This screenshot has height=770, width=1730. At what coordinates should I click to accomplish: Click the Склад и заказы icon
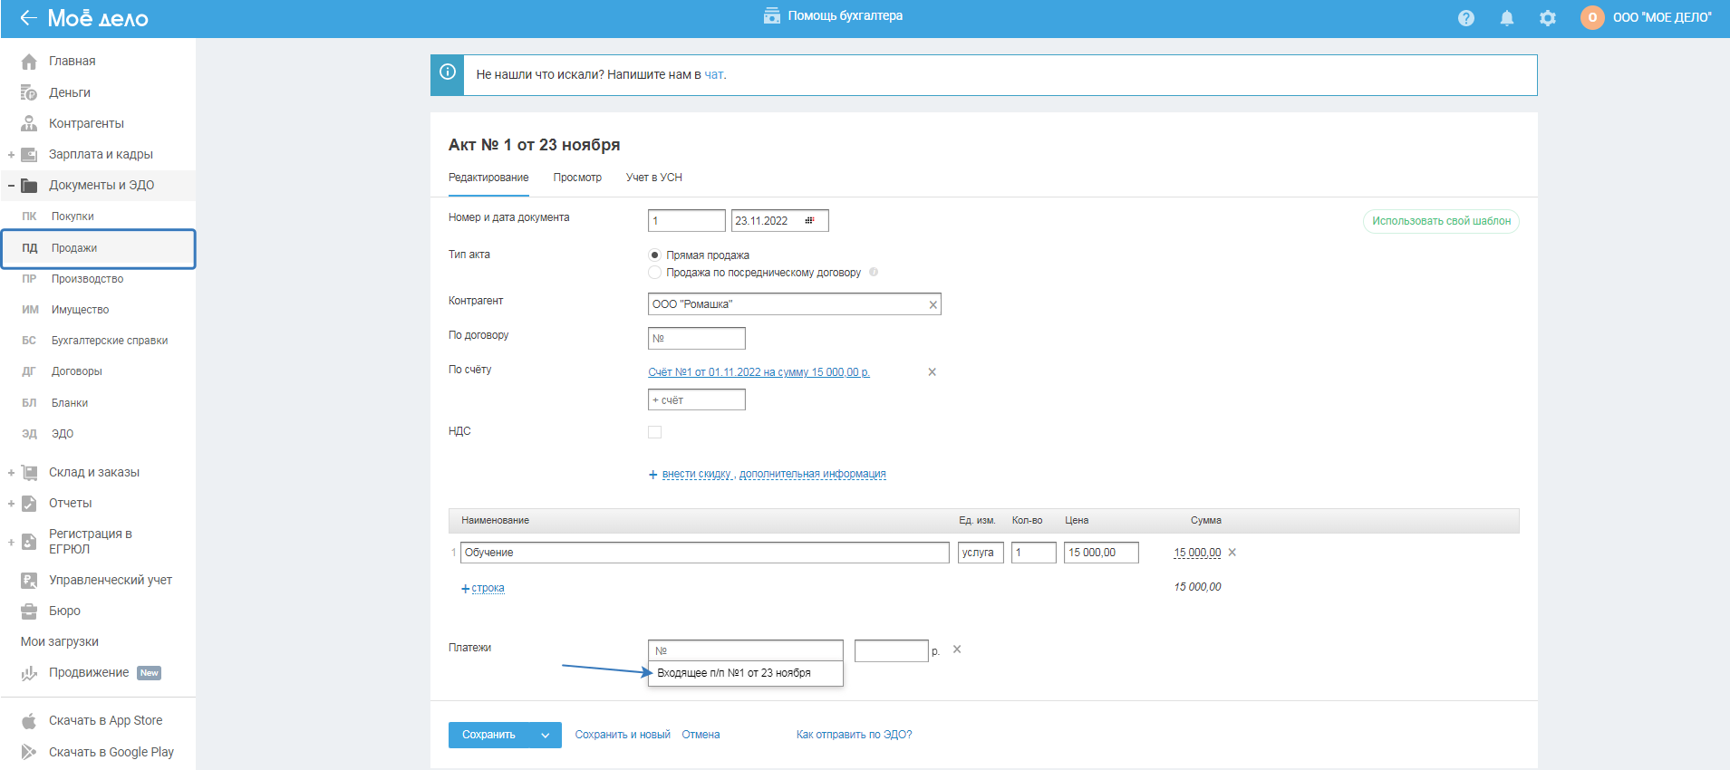(x=29, y=472)
